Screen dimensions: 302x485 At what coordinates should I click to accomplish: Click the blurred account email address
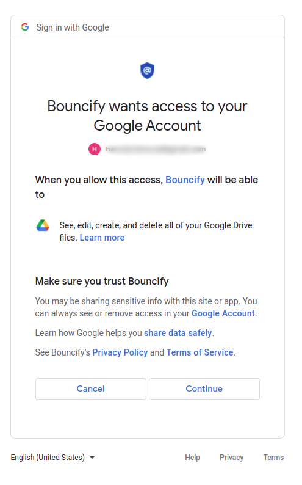coord(156,149)
